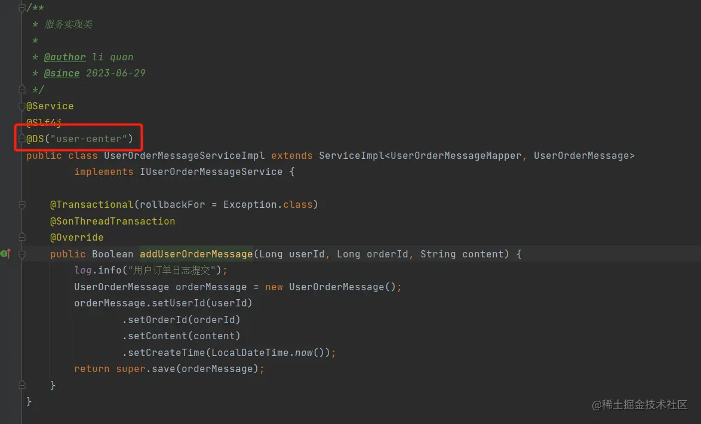Image resolution: width=701 pixels, height=424 pixels.
Task: Click the 2023-06-29 date in the Javadoc
Action: coord(116,73)
